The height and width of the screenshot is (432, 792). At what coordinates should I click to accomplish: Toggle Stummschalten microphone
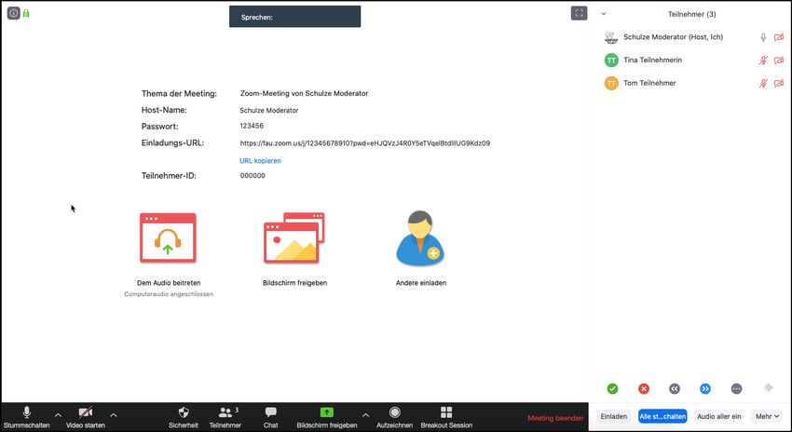point(26,412)
